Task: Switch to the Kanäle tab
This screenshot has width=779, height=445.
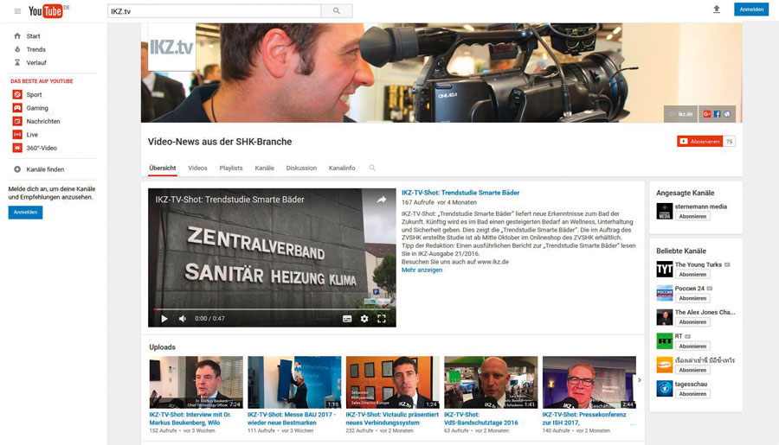Action: click(x=264, y=168)
